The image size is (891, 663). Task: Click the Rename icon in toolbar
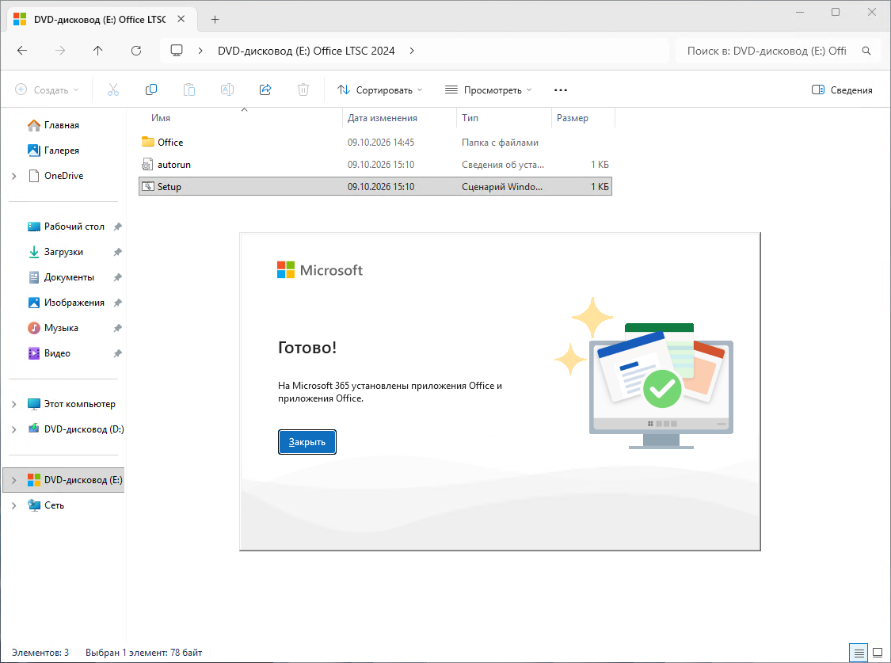(227, 90)
